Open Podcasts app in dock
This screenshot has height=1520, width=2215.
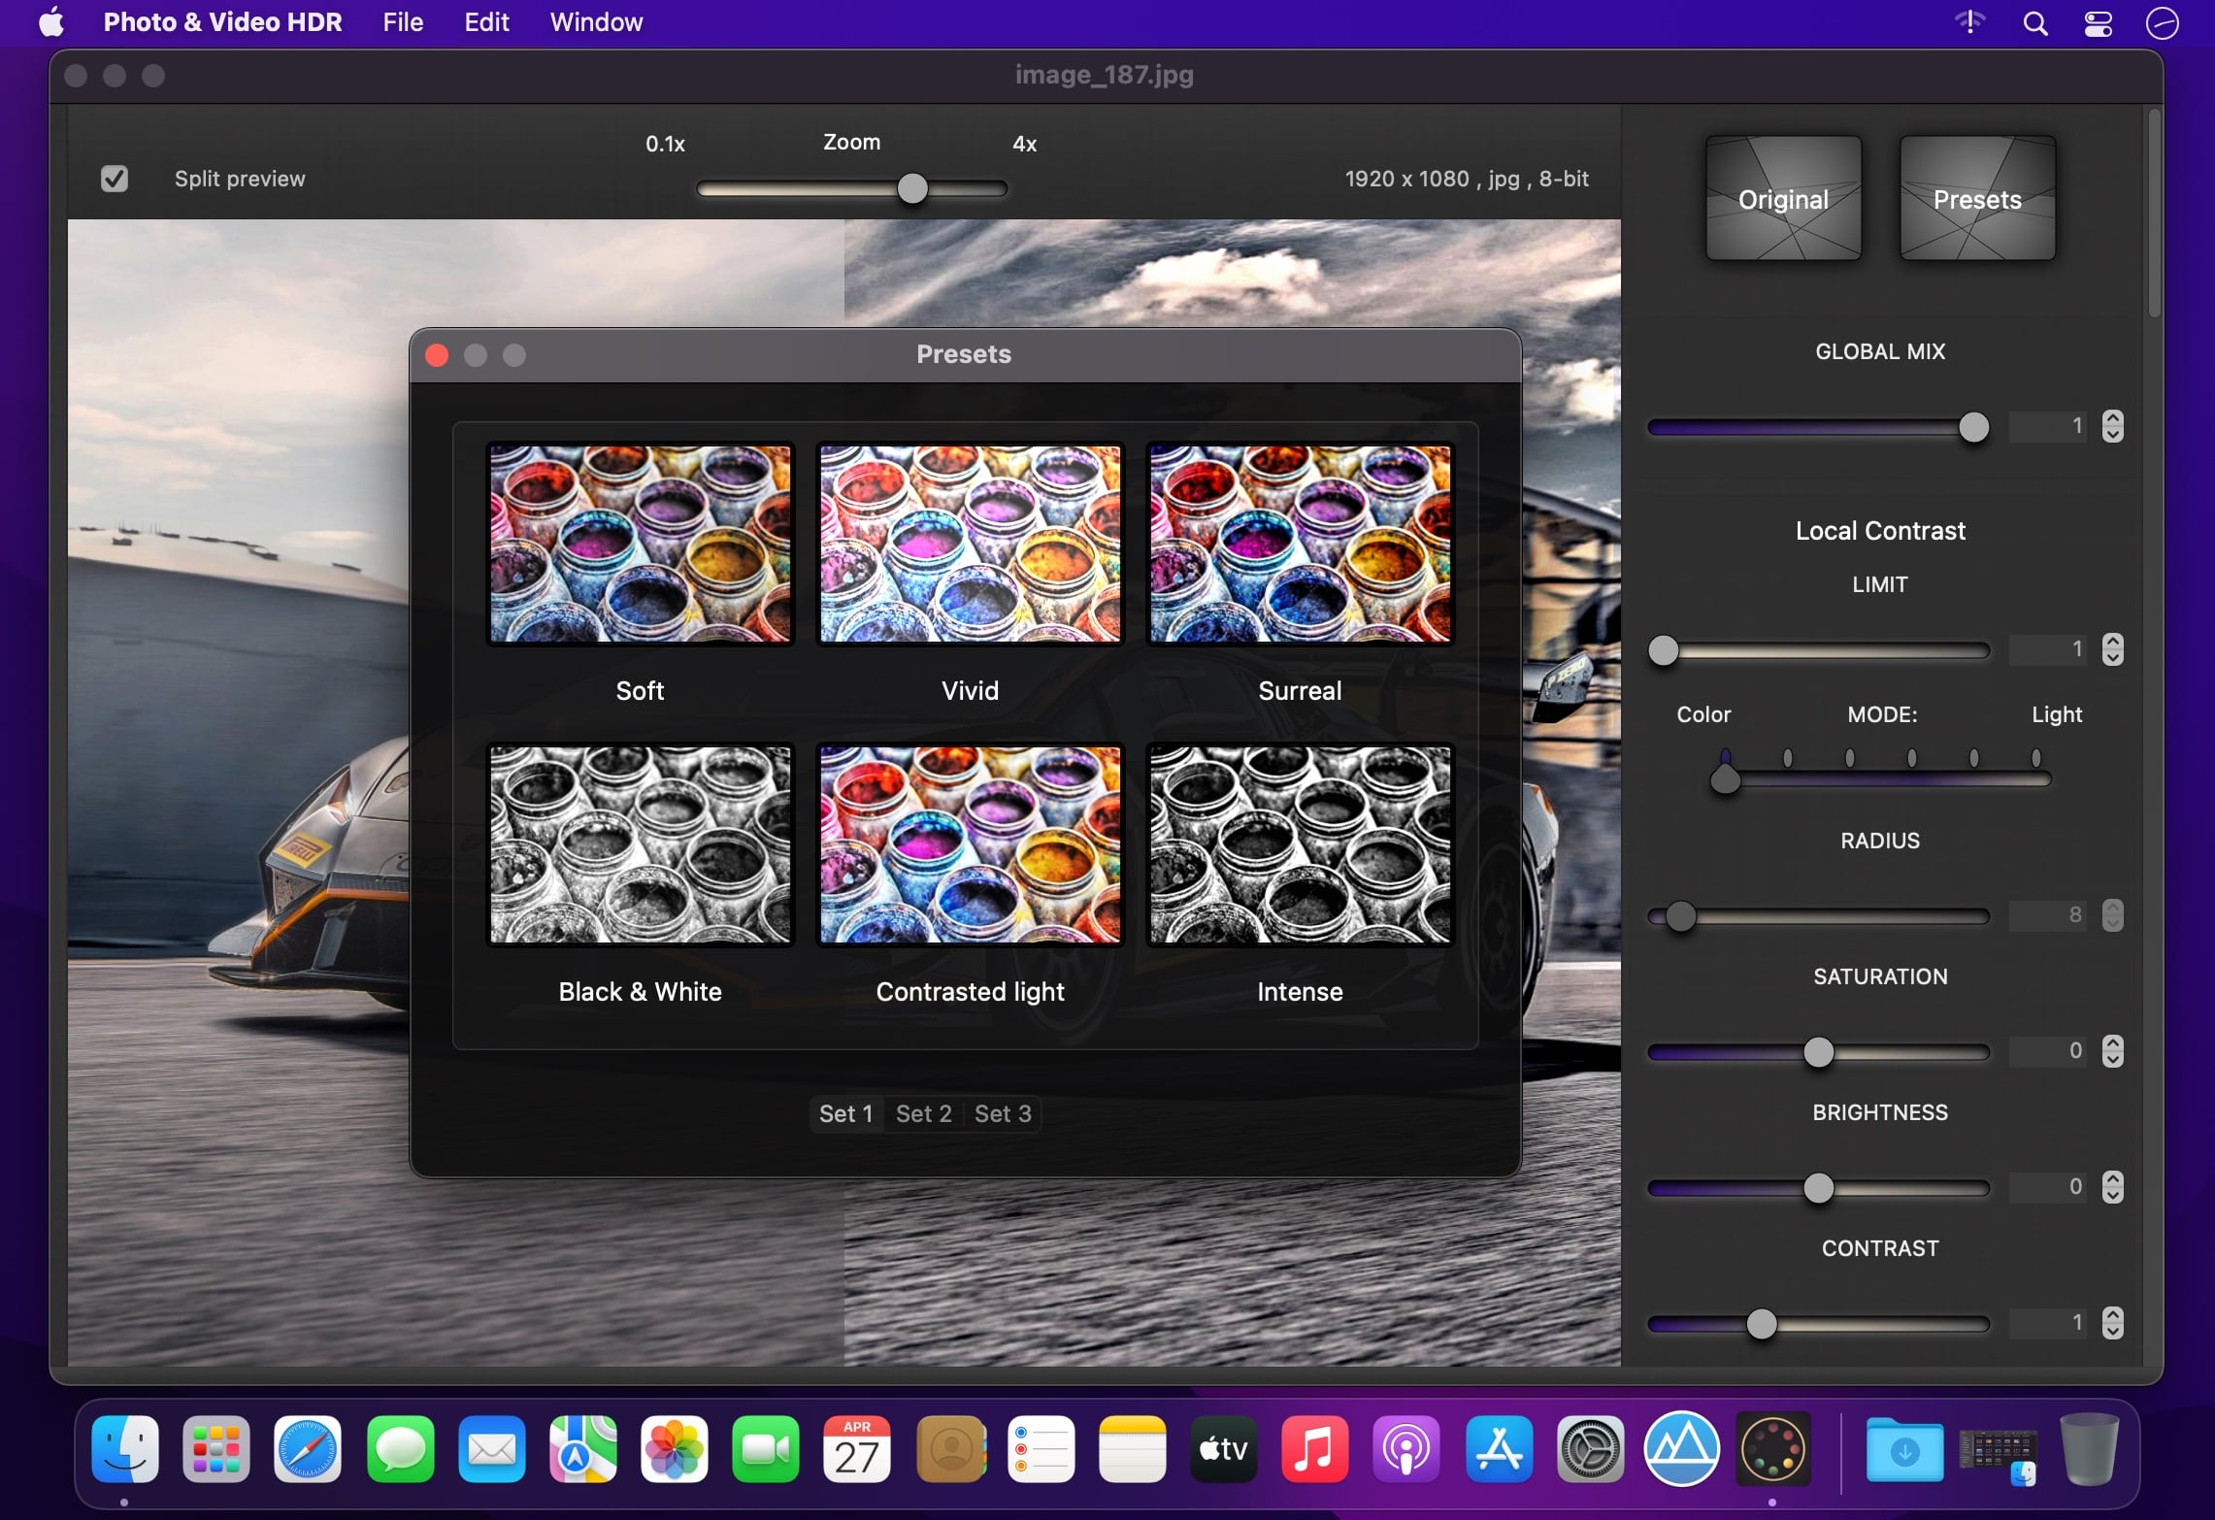pyautogui.click(x=1406, y=1450)
